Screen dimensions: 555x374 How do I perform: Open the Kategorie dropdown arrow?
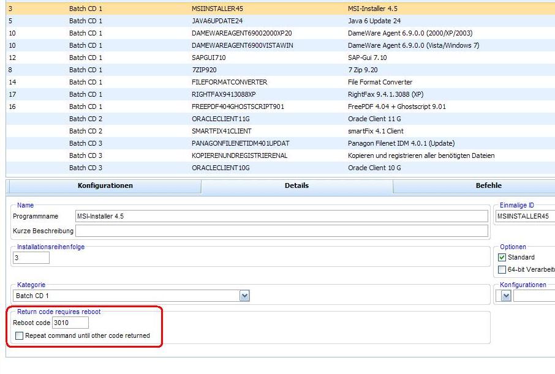click(x=244, y=296)
